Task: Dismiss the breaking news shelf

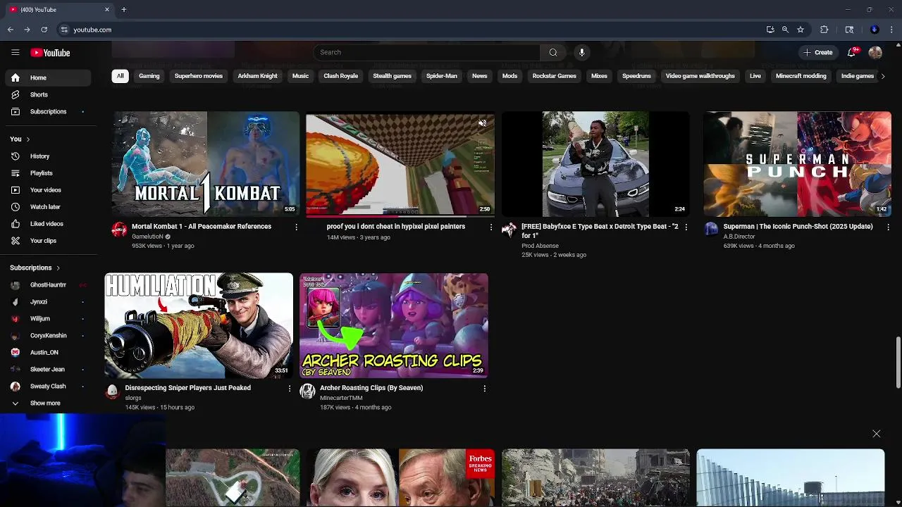Action: 877,434
